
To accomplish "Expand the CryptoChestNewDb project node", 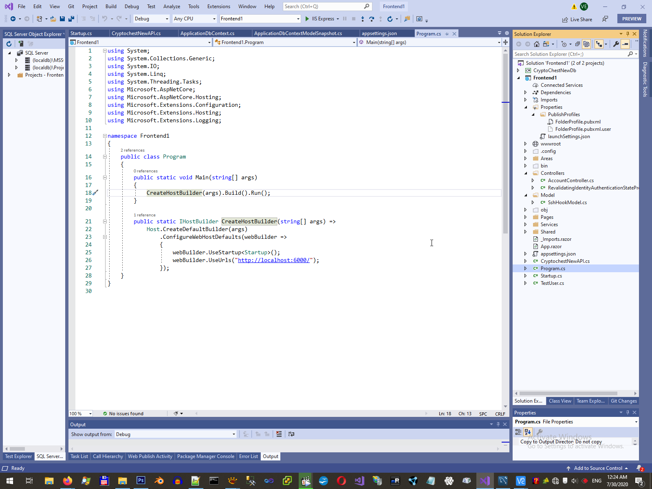I will (518, 70).
